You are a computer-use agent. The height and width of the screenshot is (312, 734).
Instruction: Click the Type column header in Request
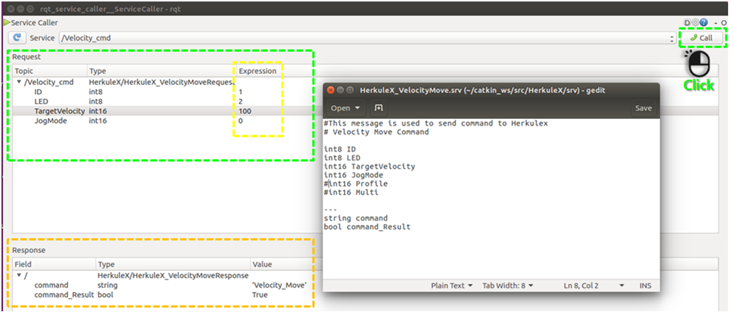161,71
